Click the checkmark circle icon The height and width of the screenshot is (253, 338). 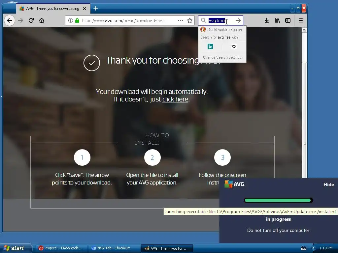click(x=92, y=63)
